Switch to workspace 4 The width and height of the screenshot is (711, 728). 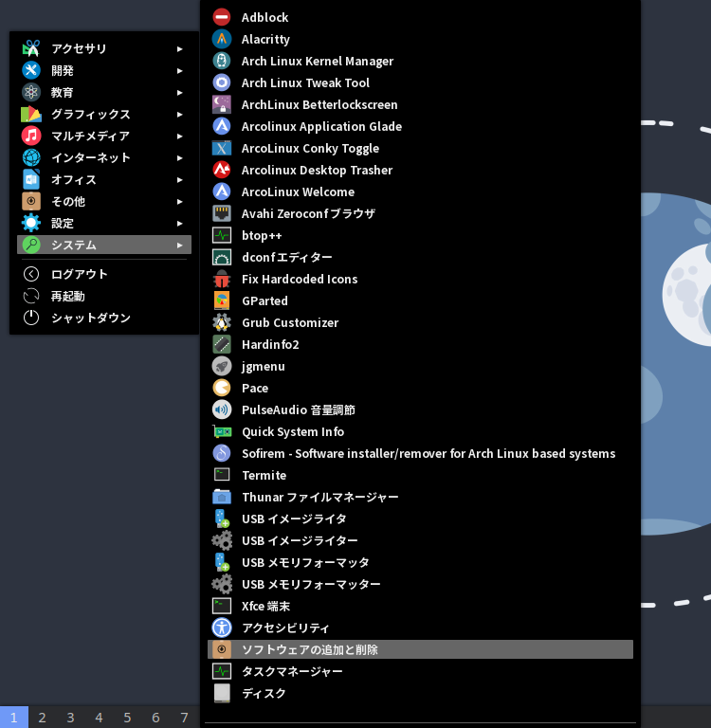(99, 718)
